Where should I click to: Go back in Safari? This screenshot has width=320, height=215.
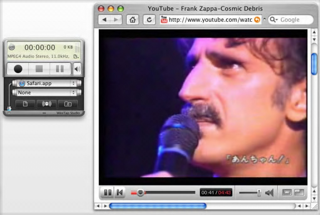tap(104, 20)
